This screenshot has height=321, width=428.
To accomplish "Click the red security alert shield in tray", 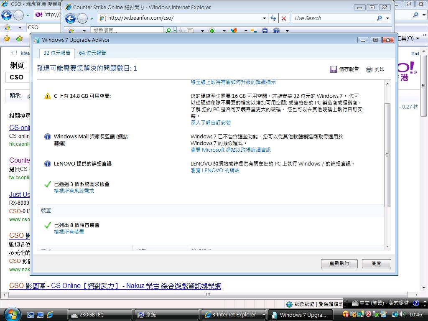I will (x=368, y=314).
